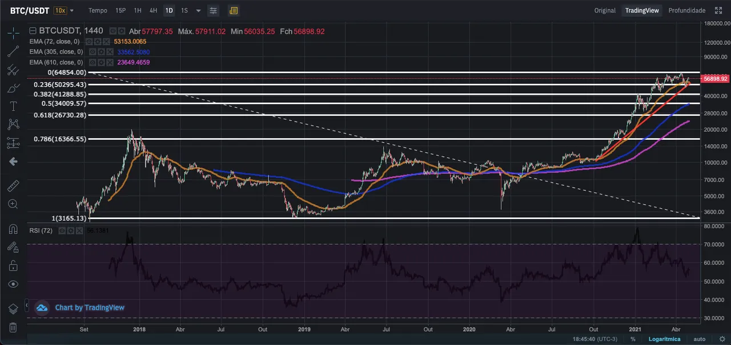Select the 0.5(34009.57) Fibonacci level label
The image size is (731, 345).
point(65,104)
